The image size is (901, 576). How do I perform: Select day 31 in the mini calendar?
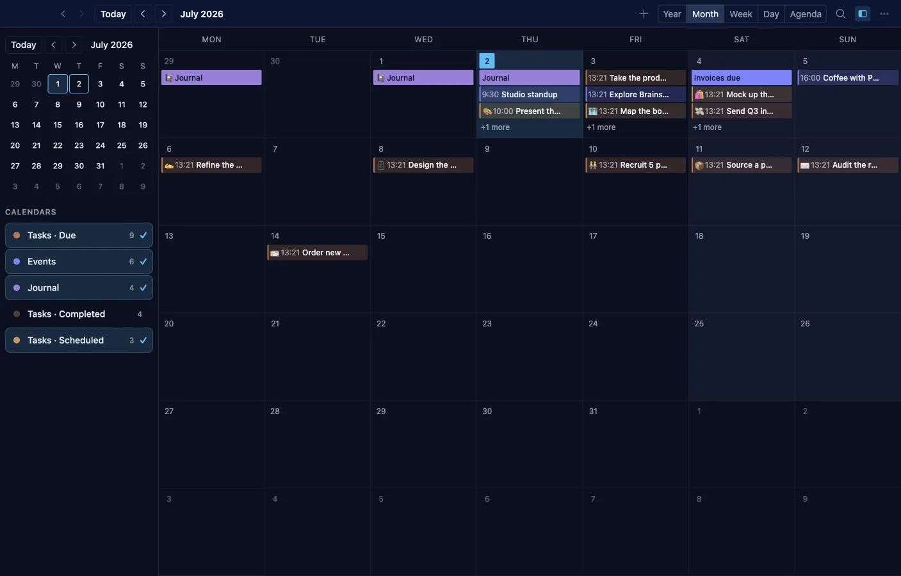(x=100, y=166)
